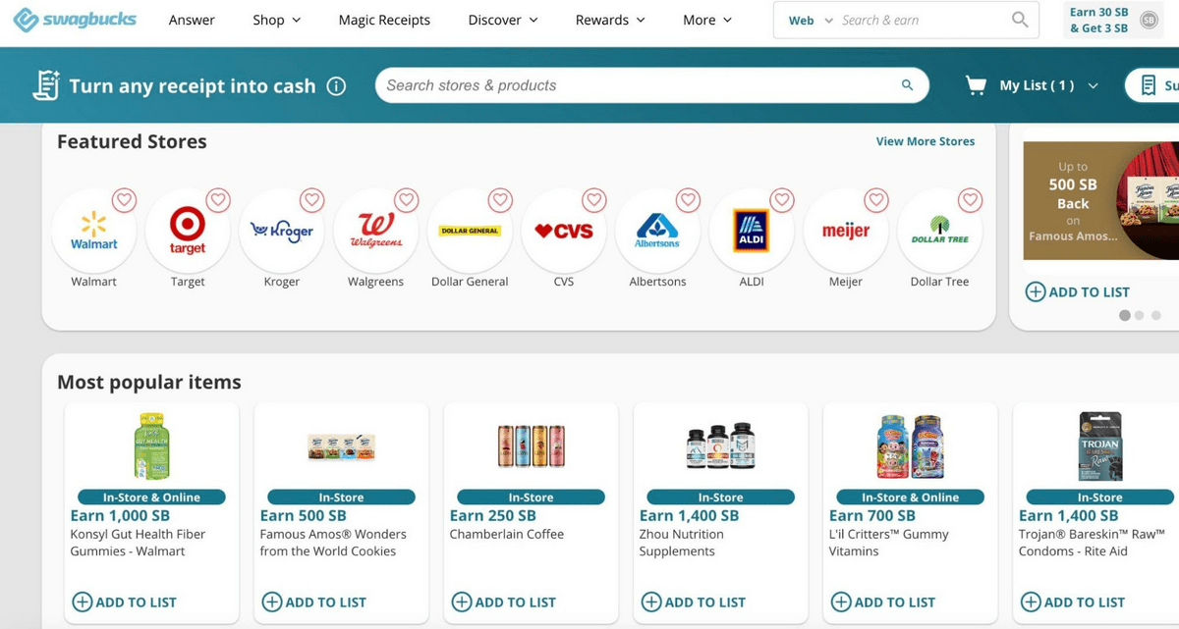
Task: Add Chamberlain Coffee to list
Action: tap(504, 602)
